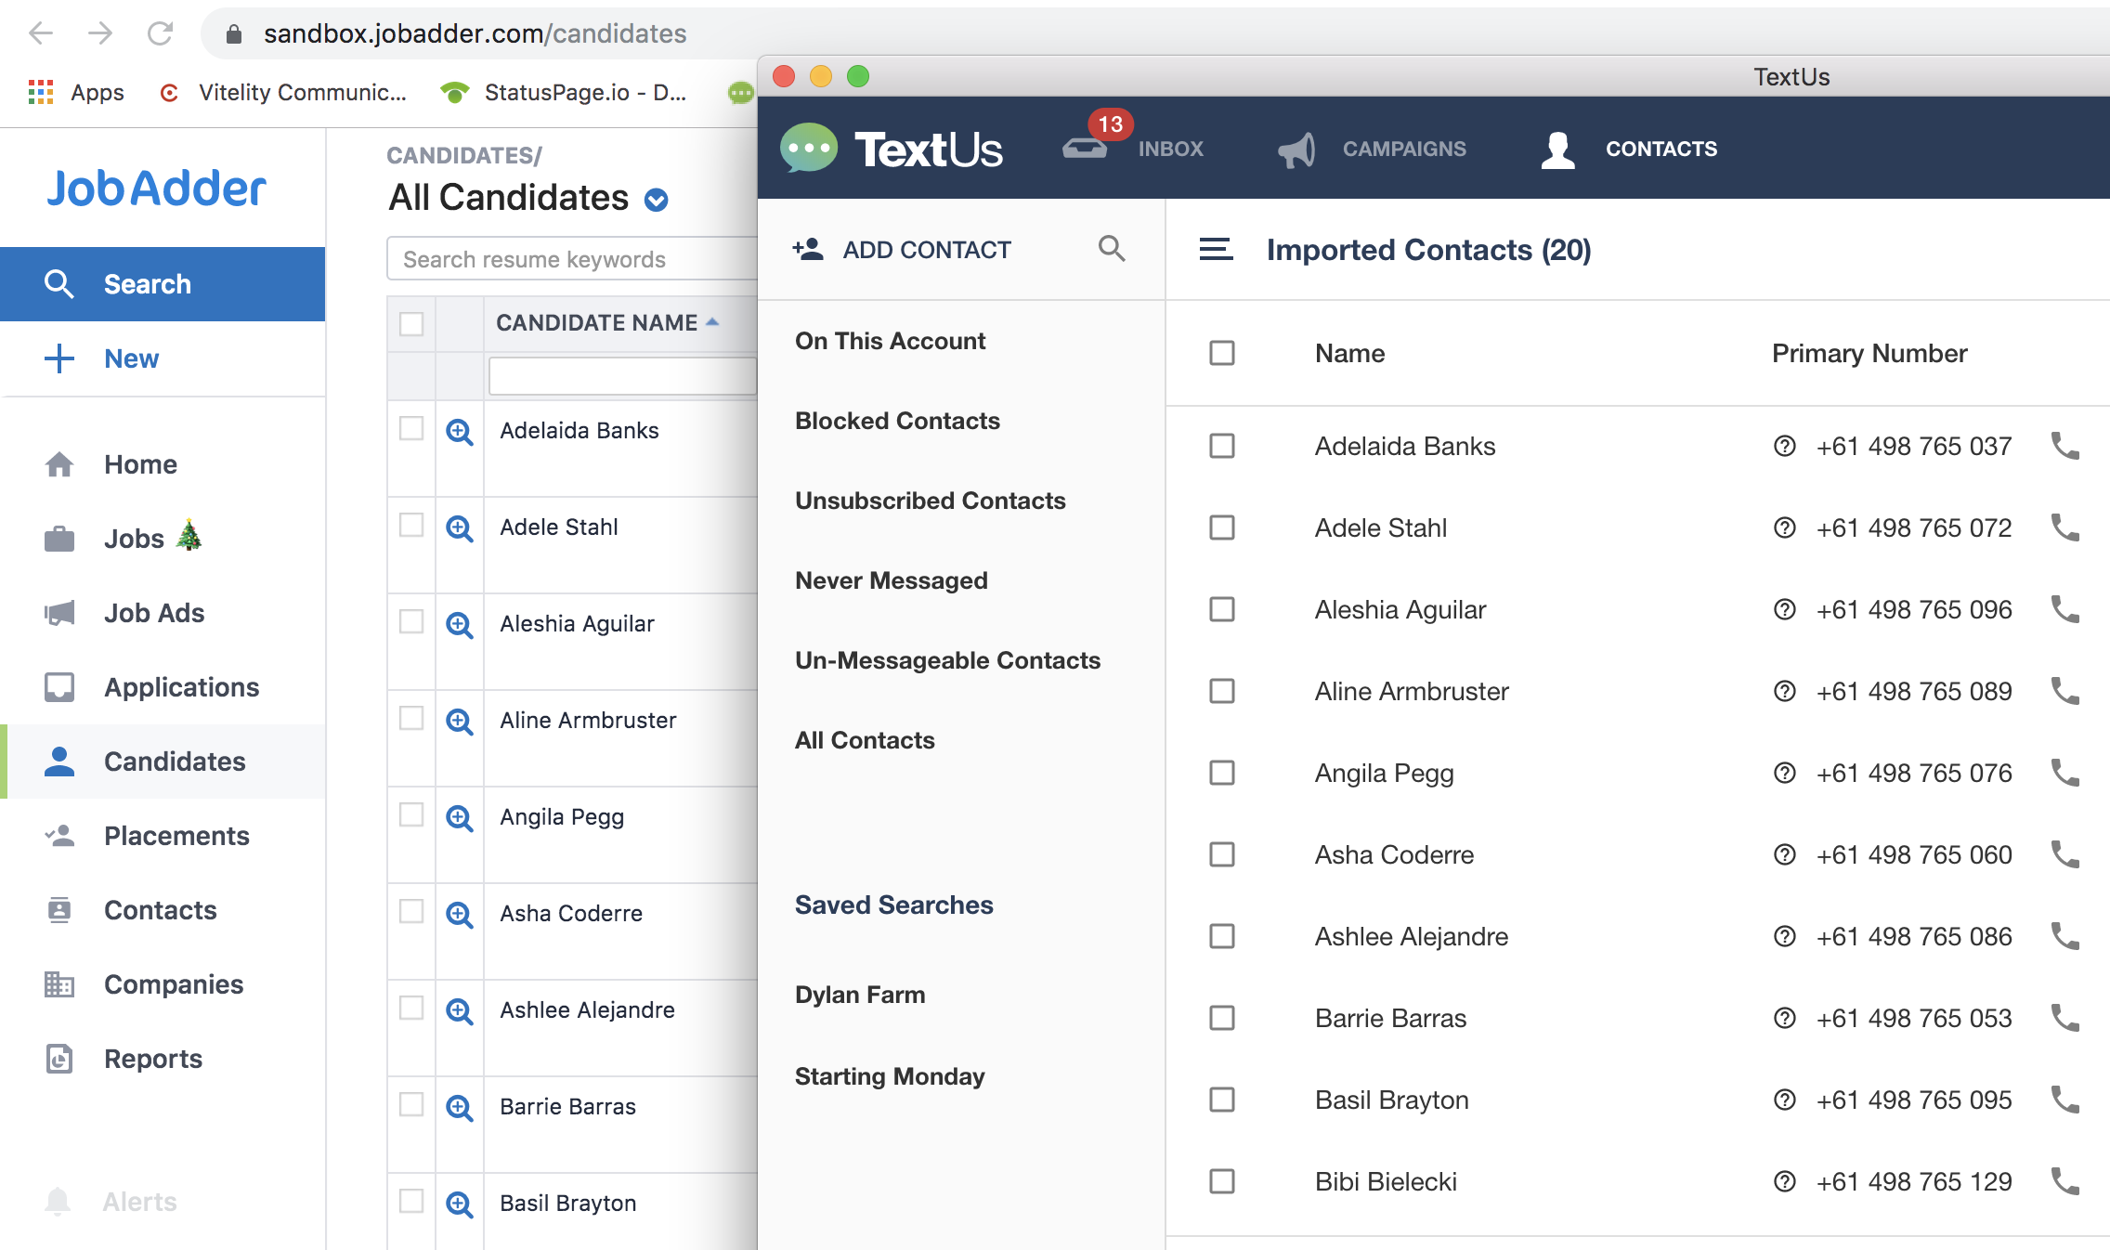
Task: Open the contact search magnifier in TextUs
Action: tap(1112, 249)
